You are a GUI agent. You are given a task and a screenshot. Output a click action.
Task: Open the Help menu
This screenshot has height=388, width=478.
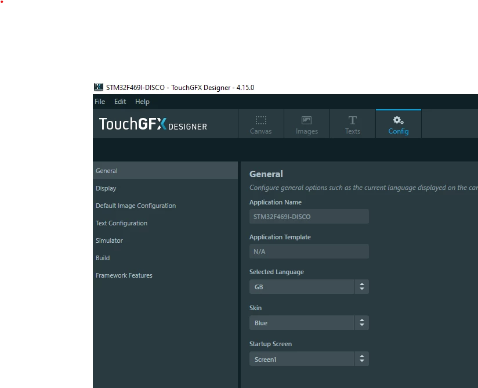click(x=142, y=102)
